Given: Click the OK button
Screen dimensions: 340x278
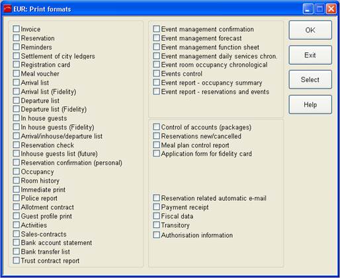Looking at the screenshot, I should coord(310,30).
